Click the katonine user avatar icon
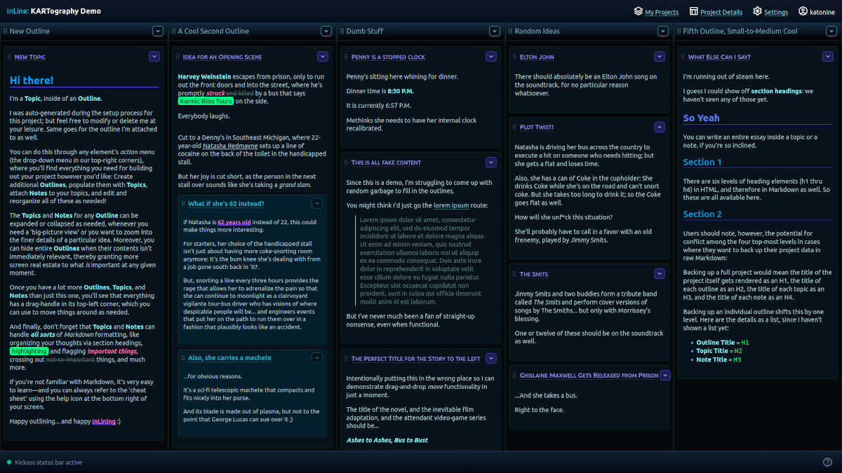842x473 pixels. tap(803, 11)
